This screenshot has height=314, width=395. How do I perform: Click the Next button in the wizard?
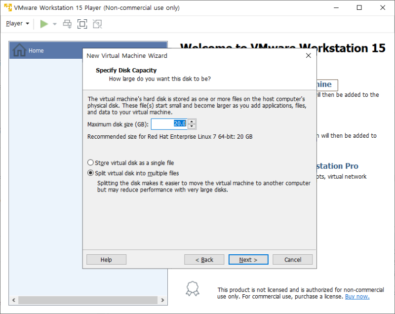(248, 259)
